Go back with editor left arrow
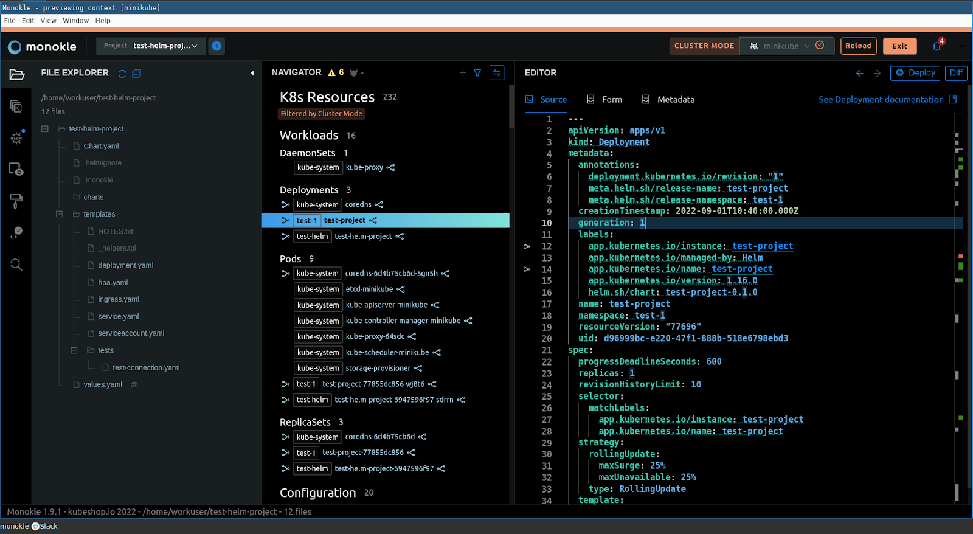This screenshot has height=534, width=973. point(859,73)
